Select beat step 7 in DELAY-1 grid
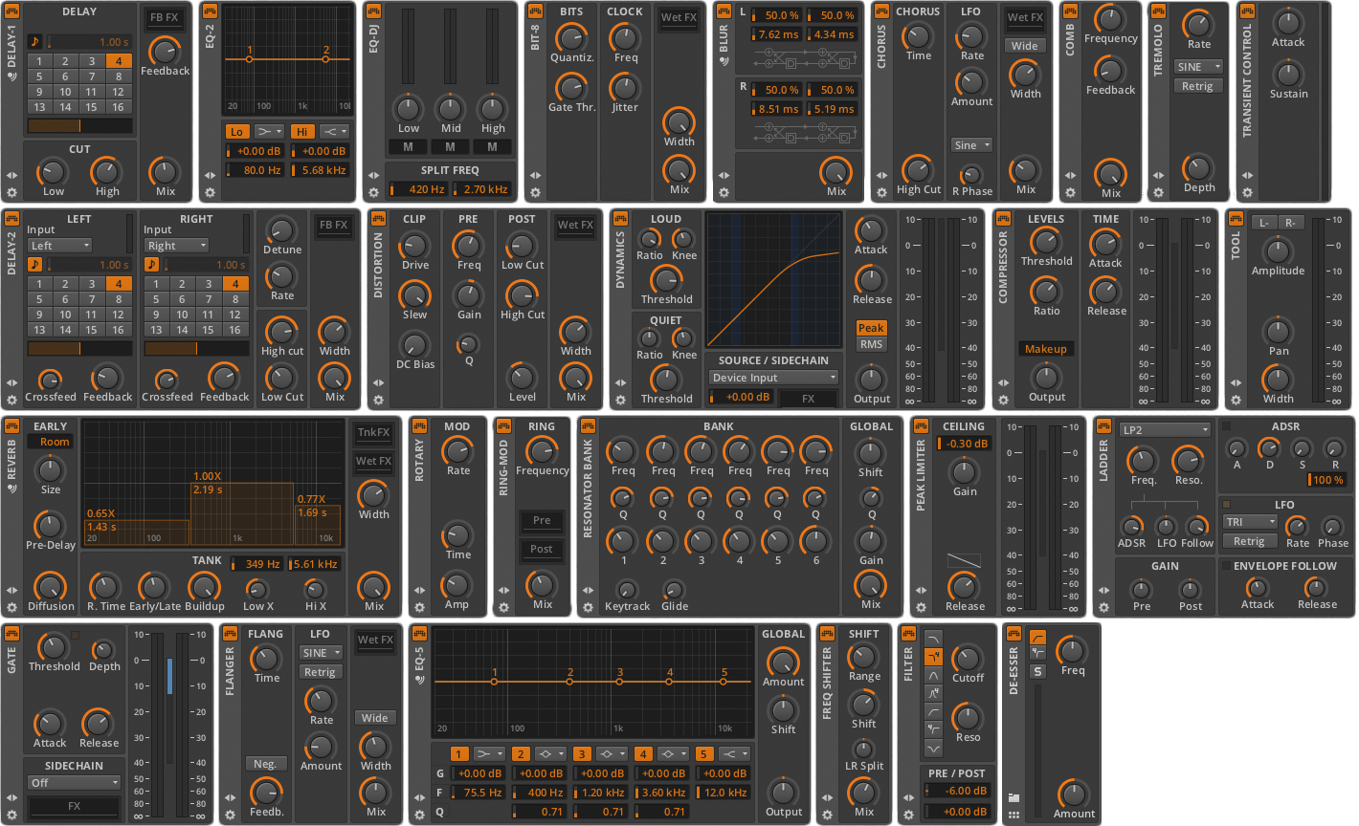 tap(93, 76)
